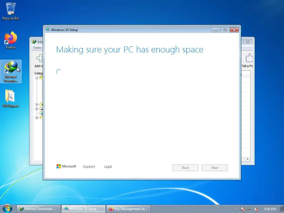Show hidden system tray icons arrow
This screenshot has width=284, height=213.
[x=236, y=209]
